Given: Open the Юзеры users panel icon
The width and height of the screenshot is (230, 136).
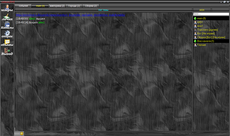Looking at the screenshot, I should 7,8.
